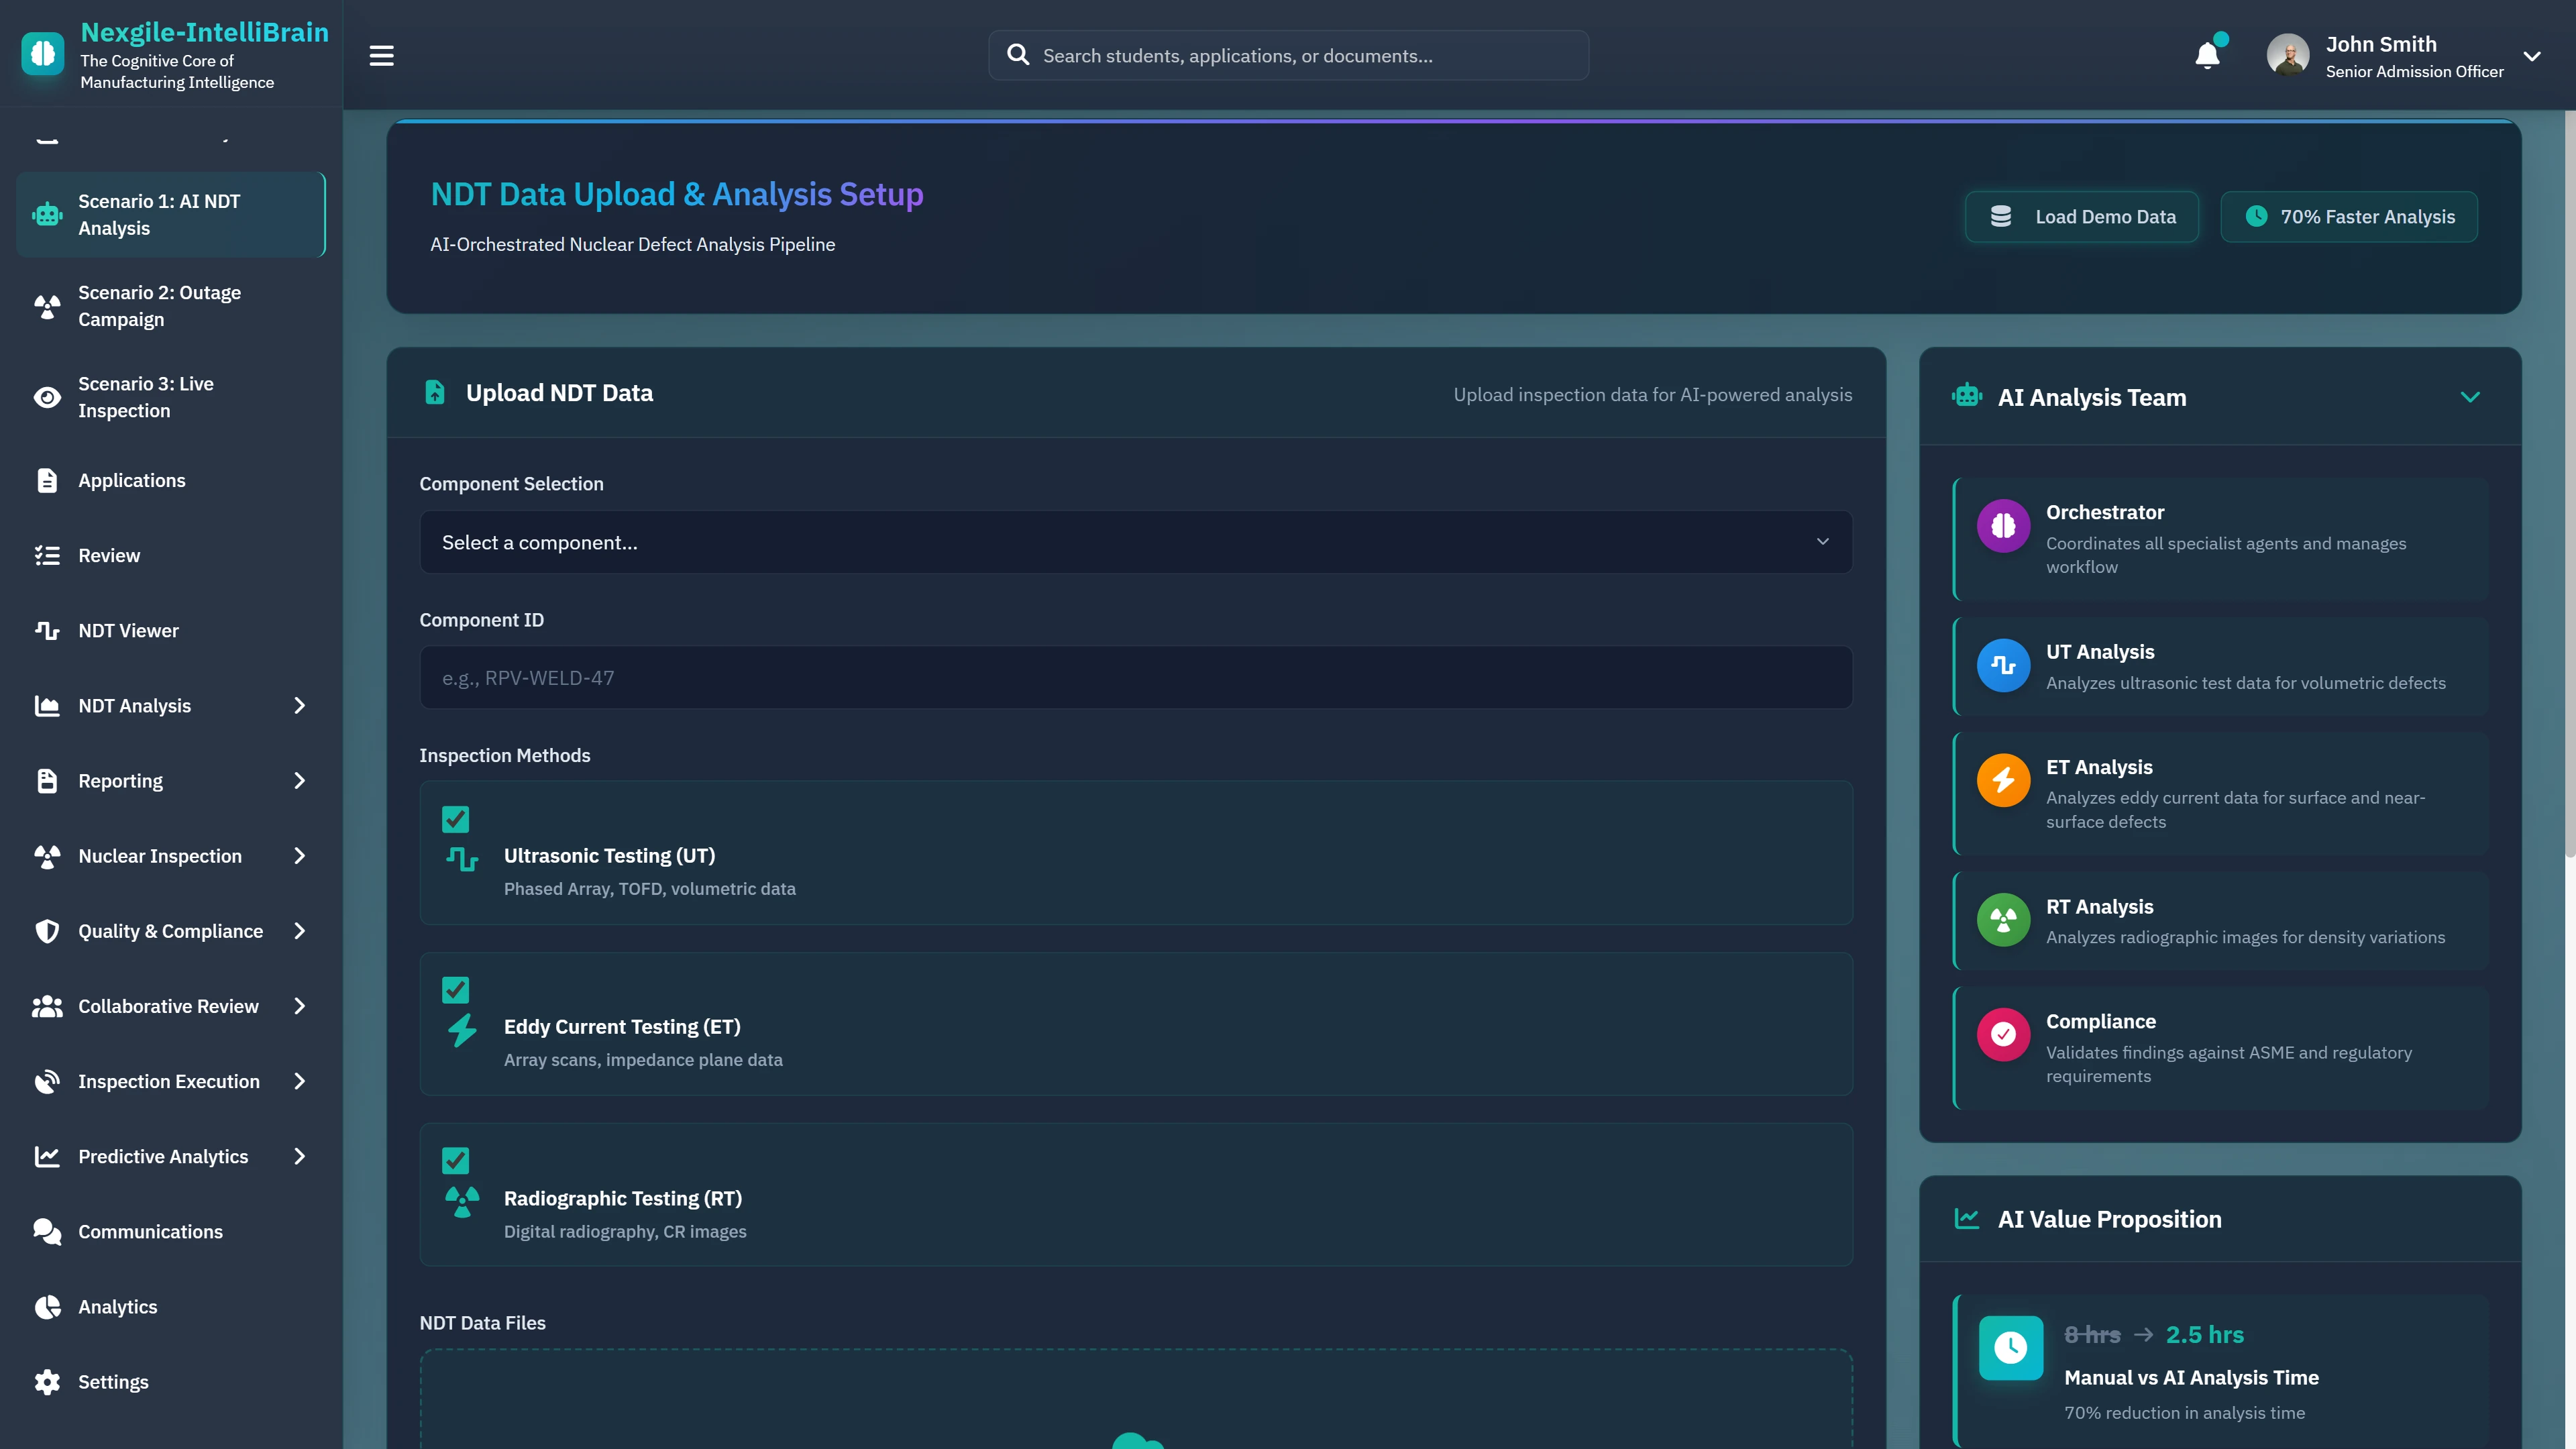Click the Orchestrator brain icon
This screenshot has height=1449, width=2576.
point(2003,525)
